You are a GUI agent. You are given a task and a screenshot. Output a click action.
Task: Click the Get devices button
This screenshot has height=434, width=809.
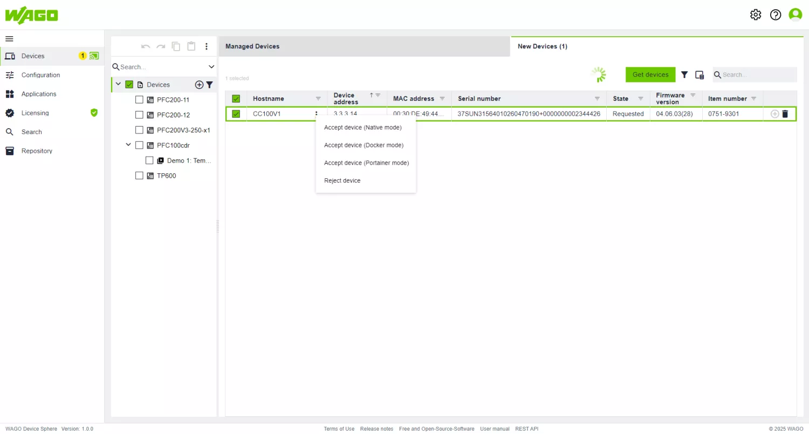(x=650, y=75)
